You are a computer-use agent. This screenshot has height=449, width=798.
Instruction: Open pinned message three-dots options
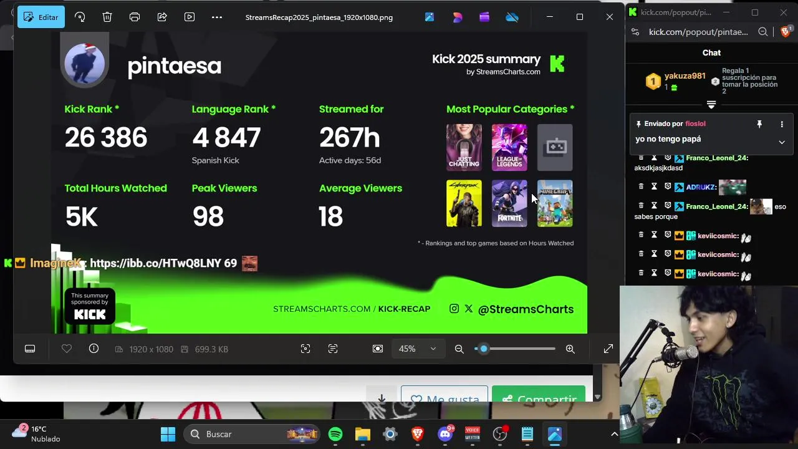pos(782,124)
